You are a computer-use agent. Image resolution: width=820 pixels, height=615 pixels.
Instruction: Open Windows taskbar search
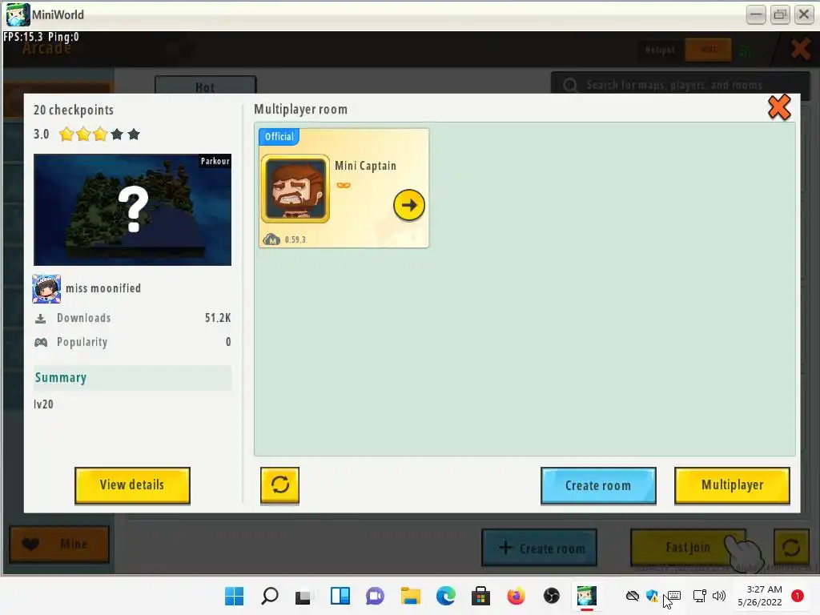pyautogui.click(x=270, y=596)
